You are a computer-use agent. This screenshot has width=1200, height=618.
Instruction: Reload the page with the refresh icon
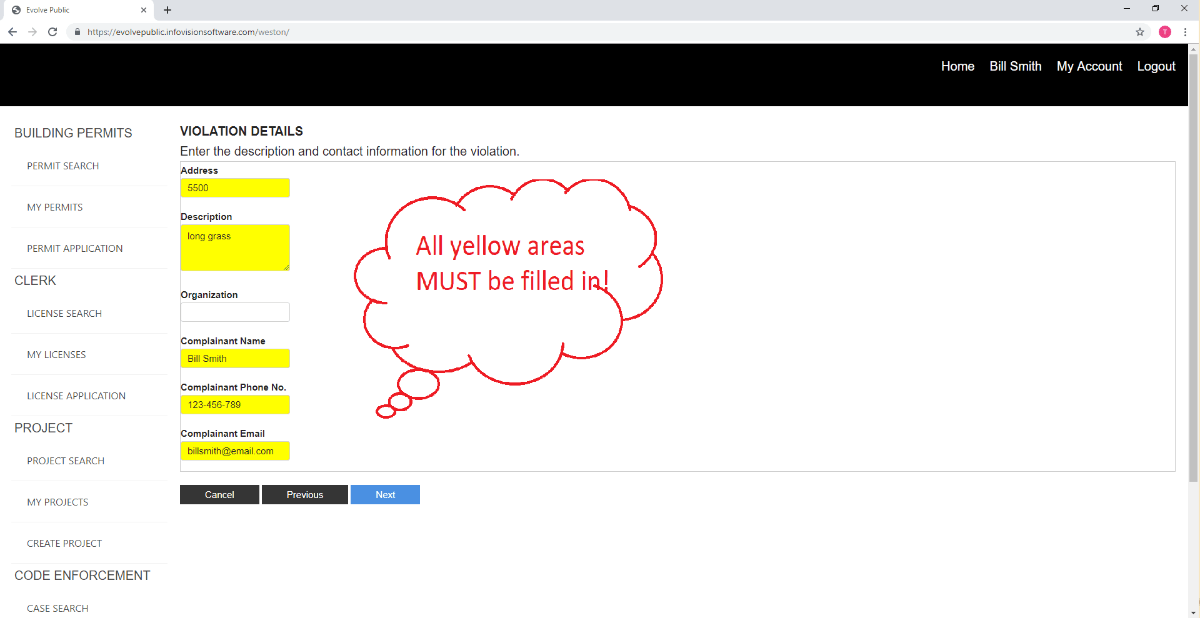pyautogui.click(x=52, y=32)
